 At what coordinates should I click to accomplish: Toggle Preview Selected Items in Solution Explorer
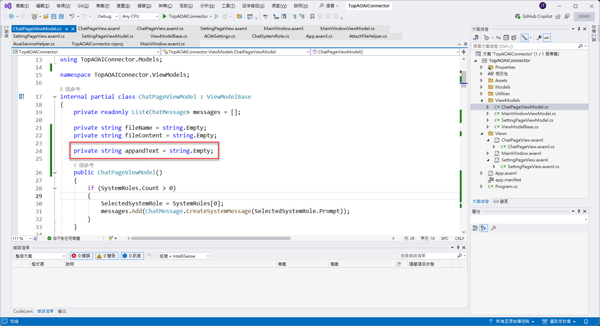[547, 38]
